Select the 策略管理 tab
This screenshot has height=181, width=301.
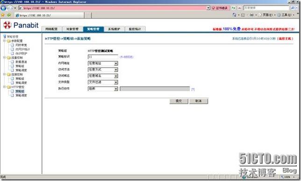(93, 29)
